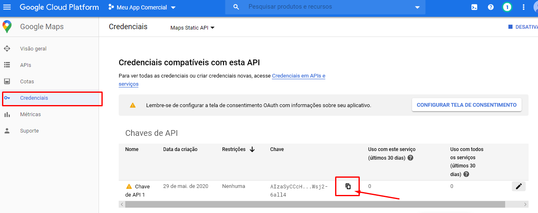The height and width of the screenshot is (213, 538).
Task: Click the search magnifier icon
Action: [x=236, y=7]
